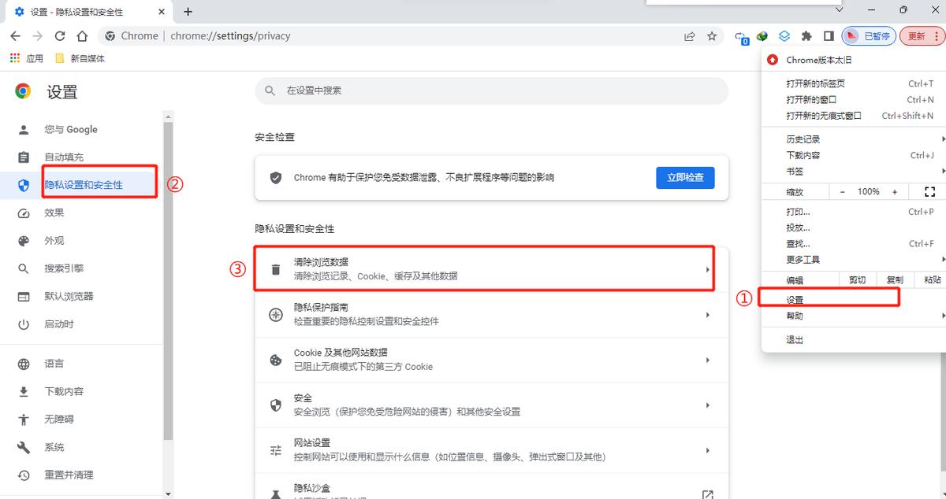Click the site info icon before the URL
Viewport: 946px width, 499px height.
pos(109,35)
